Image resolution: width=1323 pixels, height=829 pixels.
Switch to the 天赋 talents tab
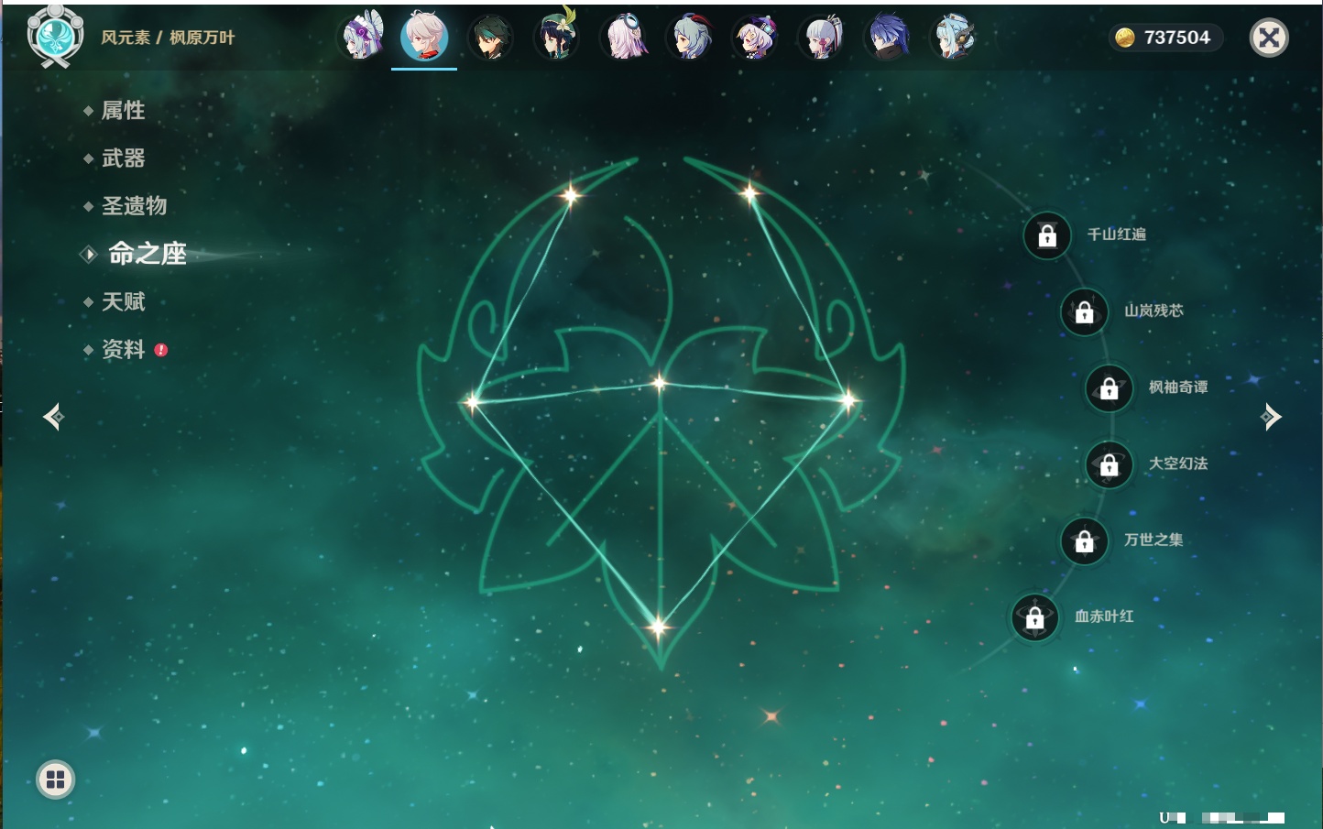click(123, 301)
